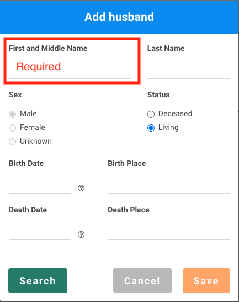Save the new husband record
Image resolution: width=239 pixels, height=302 pixels.
(x=206, y=280)
